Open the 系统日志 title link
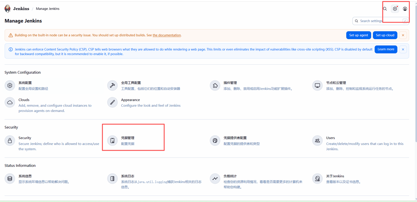The width and height of the screenshot is (417, 202). pos(128,176)
